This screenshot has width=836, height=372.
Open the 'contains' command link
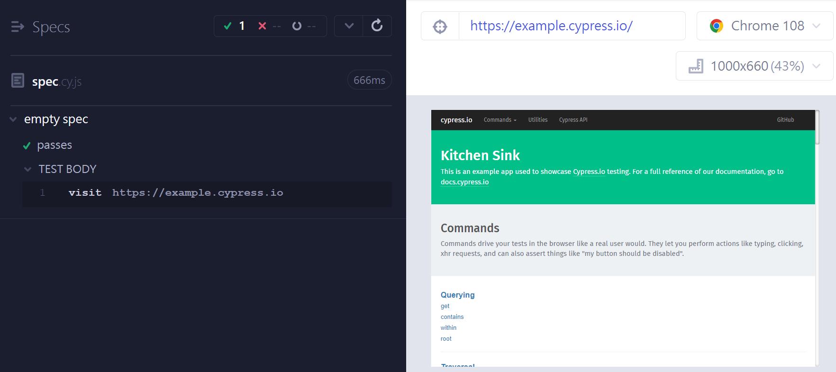pyautogui.click(x=452, y=317)
